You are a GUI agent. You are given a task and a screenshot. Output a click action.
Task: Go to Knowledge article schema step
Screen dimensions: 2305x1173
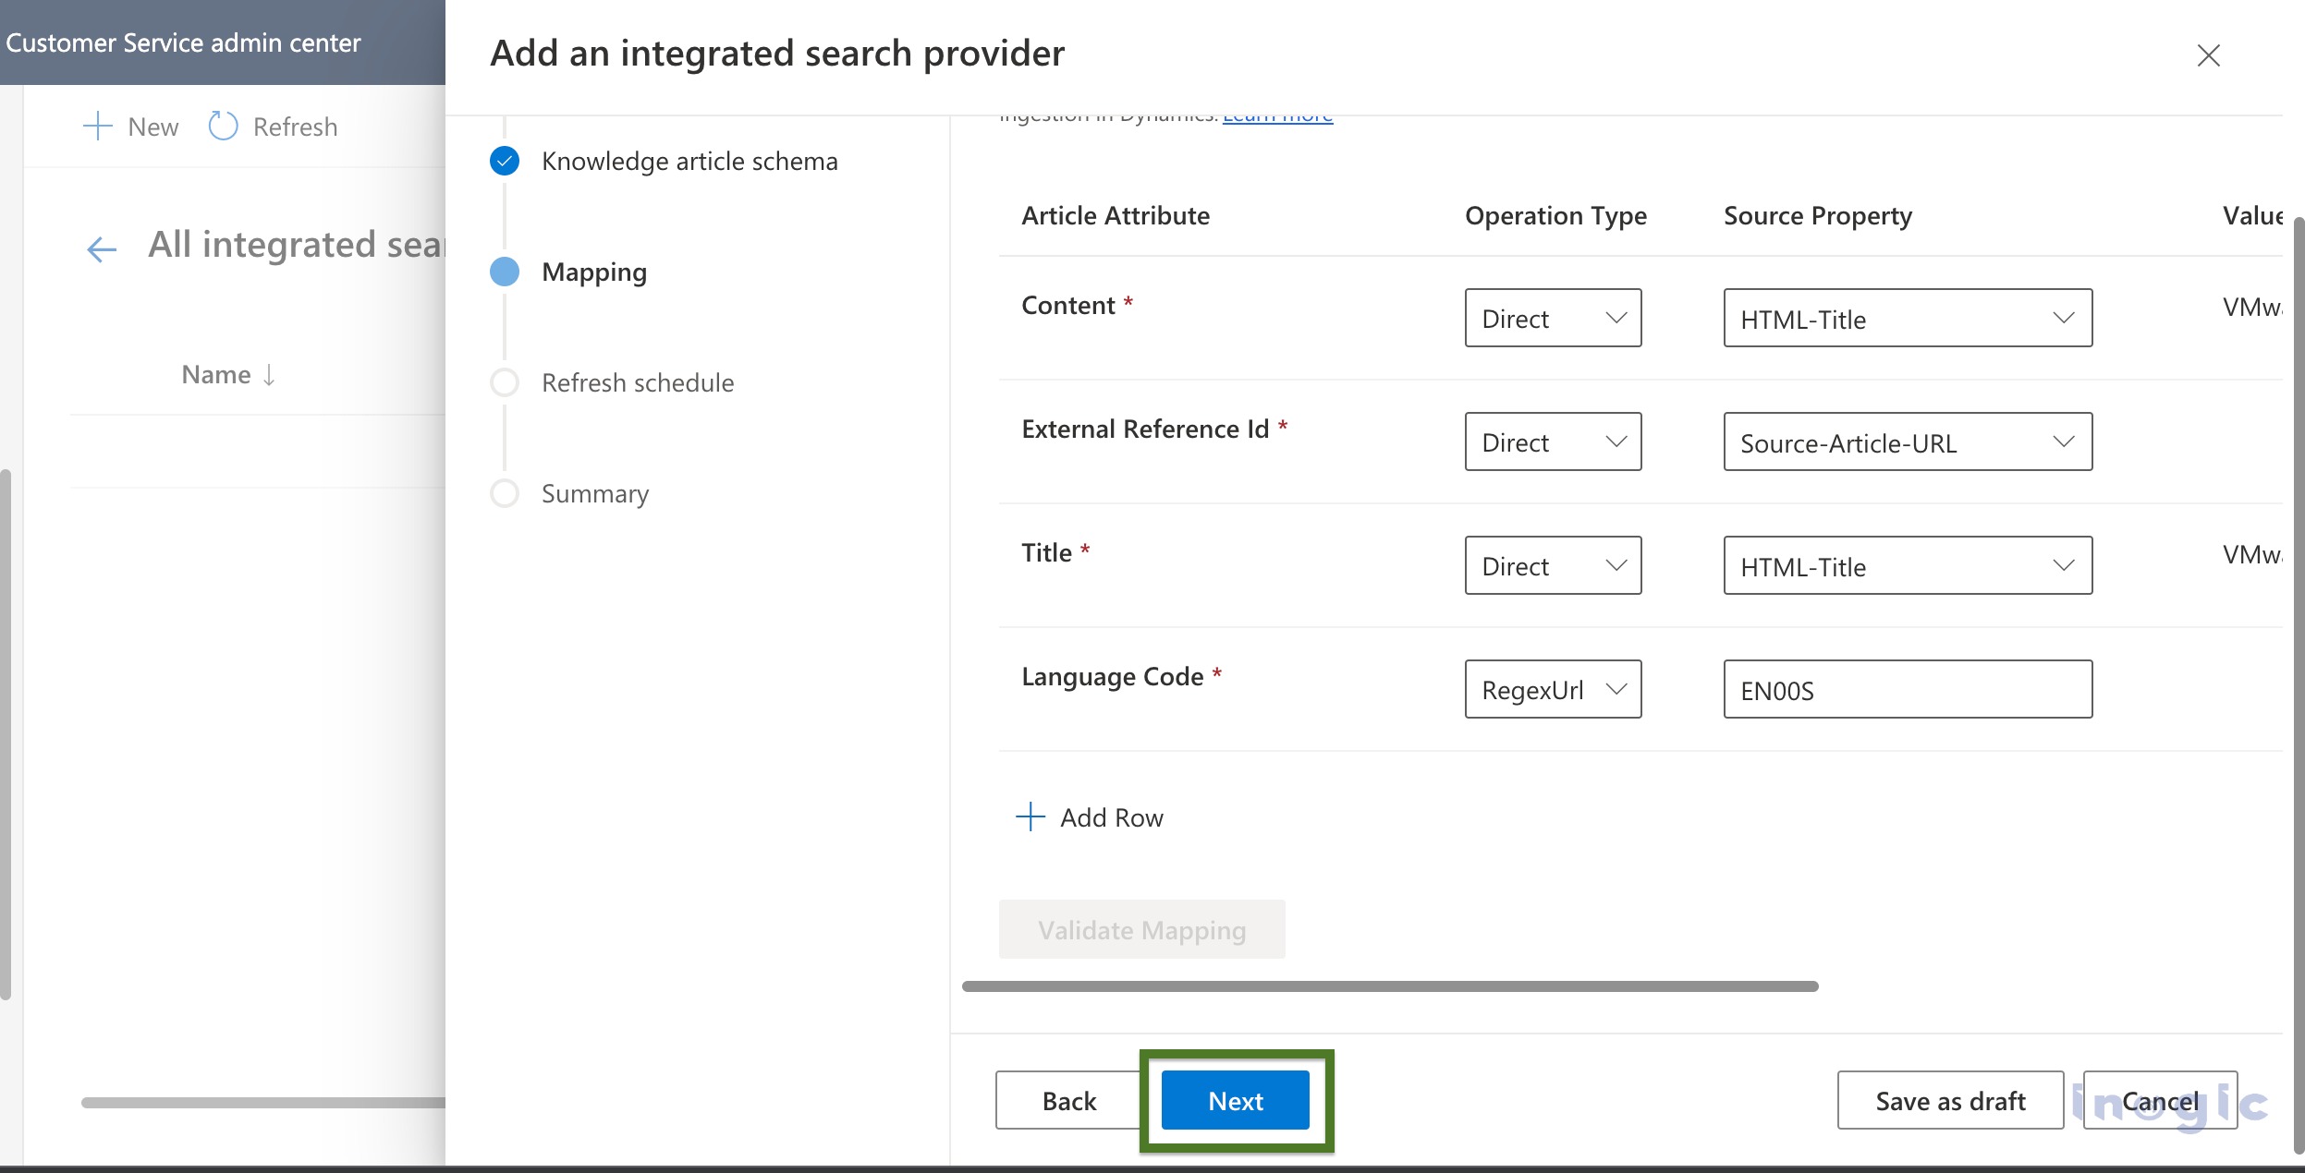(x=689, y=162)
